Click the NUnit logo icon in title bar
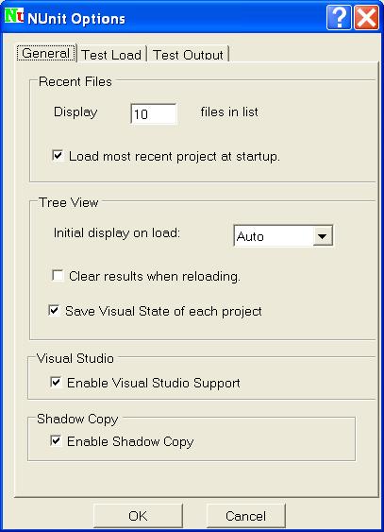This screenshot has height=532, width=384. 14,16
